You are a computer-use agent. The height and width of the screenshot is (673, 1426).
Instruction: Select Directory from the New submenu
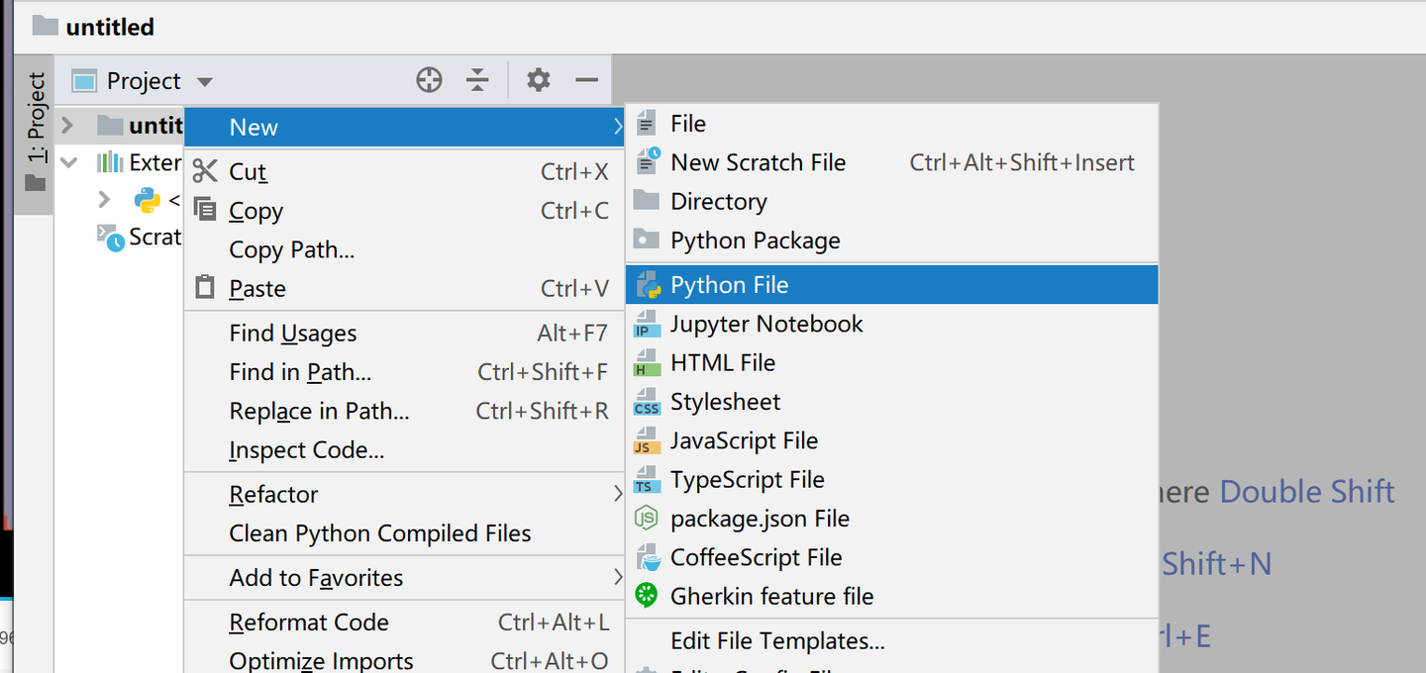(x=719, y=202)
